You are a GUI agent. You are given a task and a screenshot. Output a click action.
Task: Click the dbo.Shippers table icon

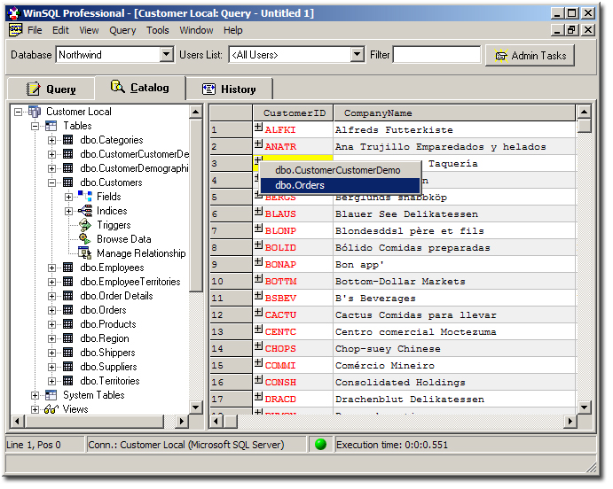(68, 353)
